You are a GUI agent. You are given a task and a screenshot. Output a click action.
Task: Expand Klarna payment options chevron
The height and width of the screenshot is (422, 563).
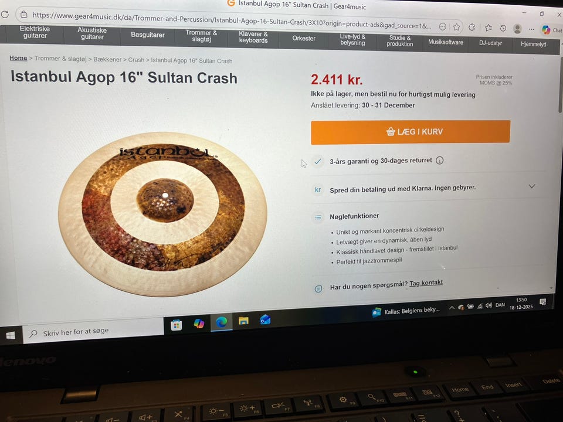pos(532,186)
